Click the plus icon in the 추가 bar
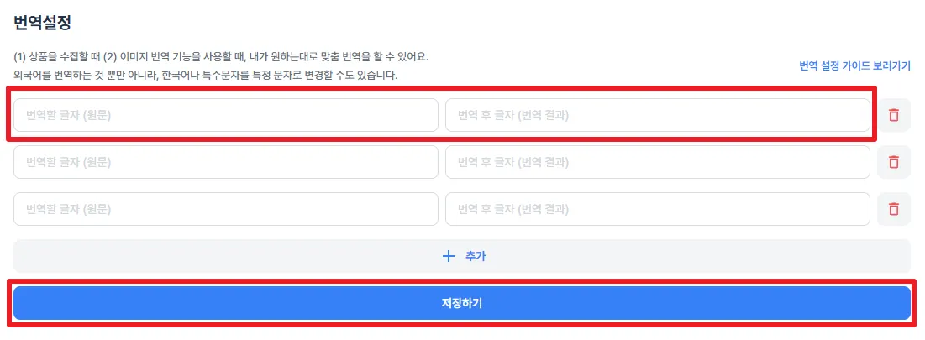The image size is (925, 340). [448, 256]
